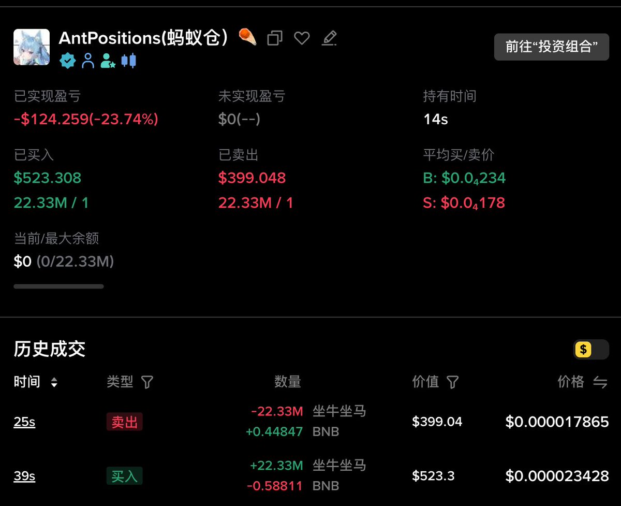The image size is (621, 506).
Task: Click the red 卖出 tag
Action: 124,422
